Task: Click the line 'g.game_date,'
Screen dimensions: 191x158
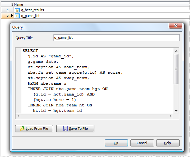Action: point(43,62)
